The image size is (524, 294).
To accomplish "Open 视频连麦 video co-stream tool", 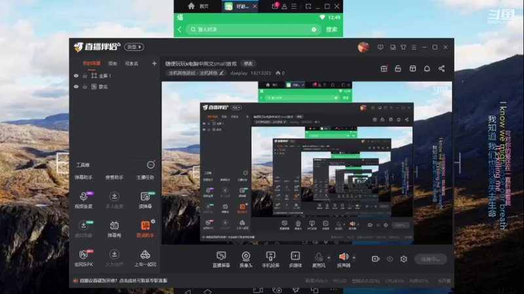I will [x=84, y=200].
